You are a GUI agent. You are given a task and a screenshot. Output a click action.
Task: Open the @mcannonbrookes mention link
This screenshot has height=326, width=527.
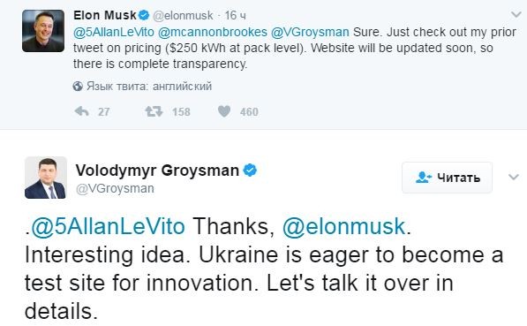click(213, 33)
